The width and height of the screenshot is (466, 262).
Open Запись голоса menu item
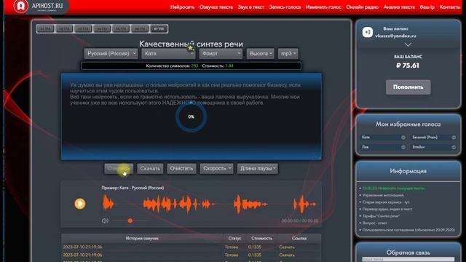point(285,7)
